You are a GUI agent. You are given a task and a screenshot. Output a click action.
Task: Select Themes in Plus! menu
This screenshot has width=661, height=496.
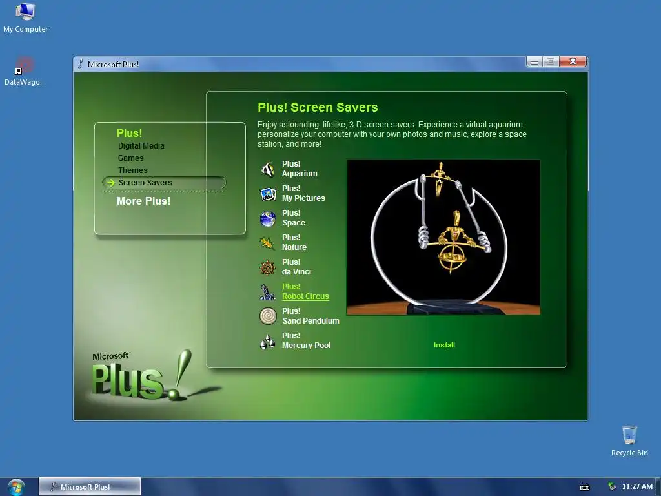(133, 170)
